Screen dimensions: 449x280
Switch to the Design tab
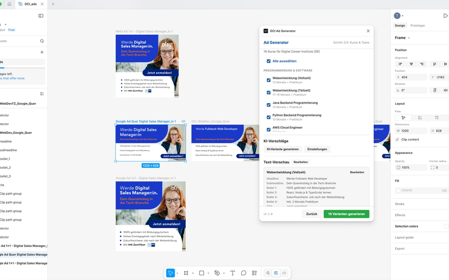pos(400,25)
